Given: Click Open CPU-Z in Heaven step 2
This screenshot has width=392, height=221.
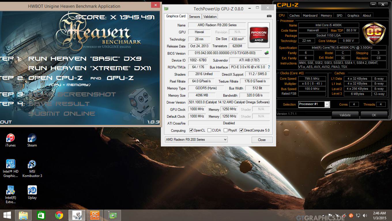Looking at the screenshot, I should coord(55,78).
